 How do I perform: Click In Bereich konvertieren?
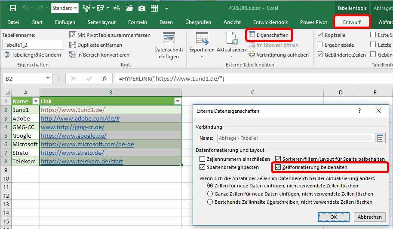99,55
